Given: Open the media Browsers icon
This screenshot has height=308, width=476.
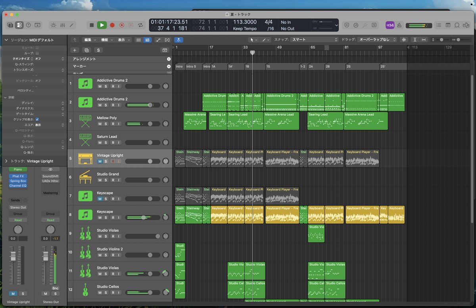Looking at the screenshot, I should 466,25.
